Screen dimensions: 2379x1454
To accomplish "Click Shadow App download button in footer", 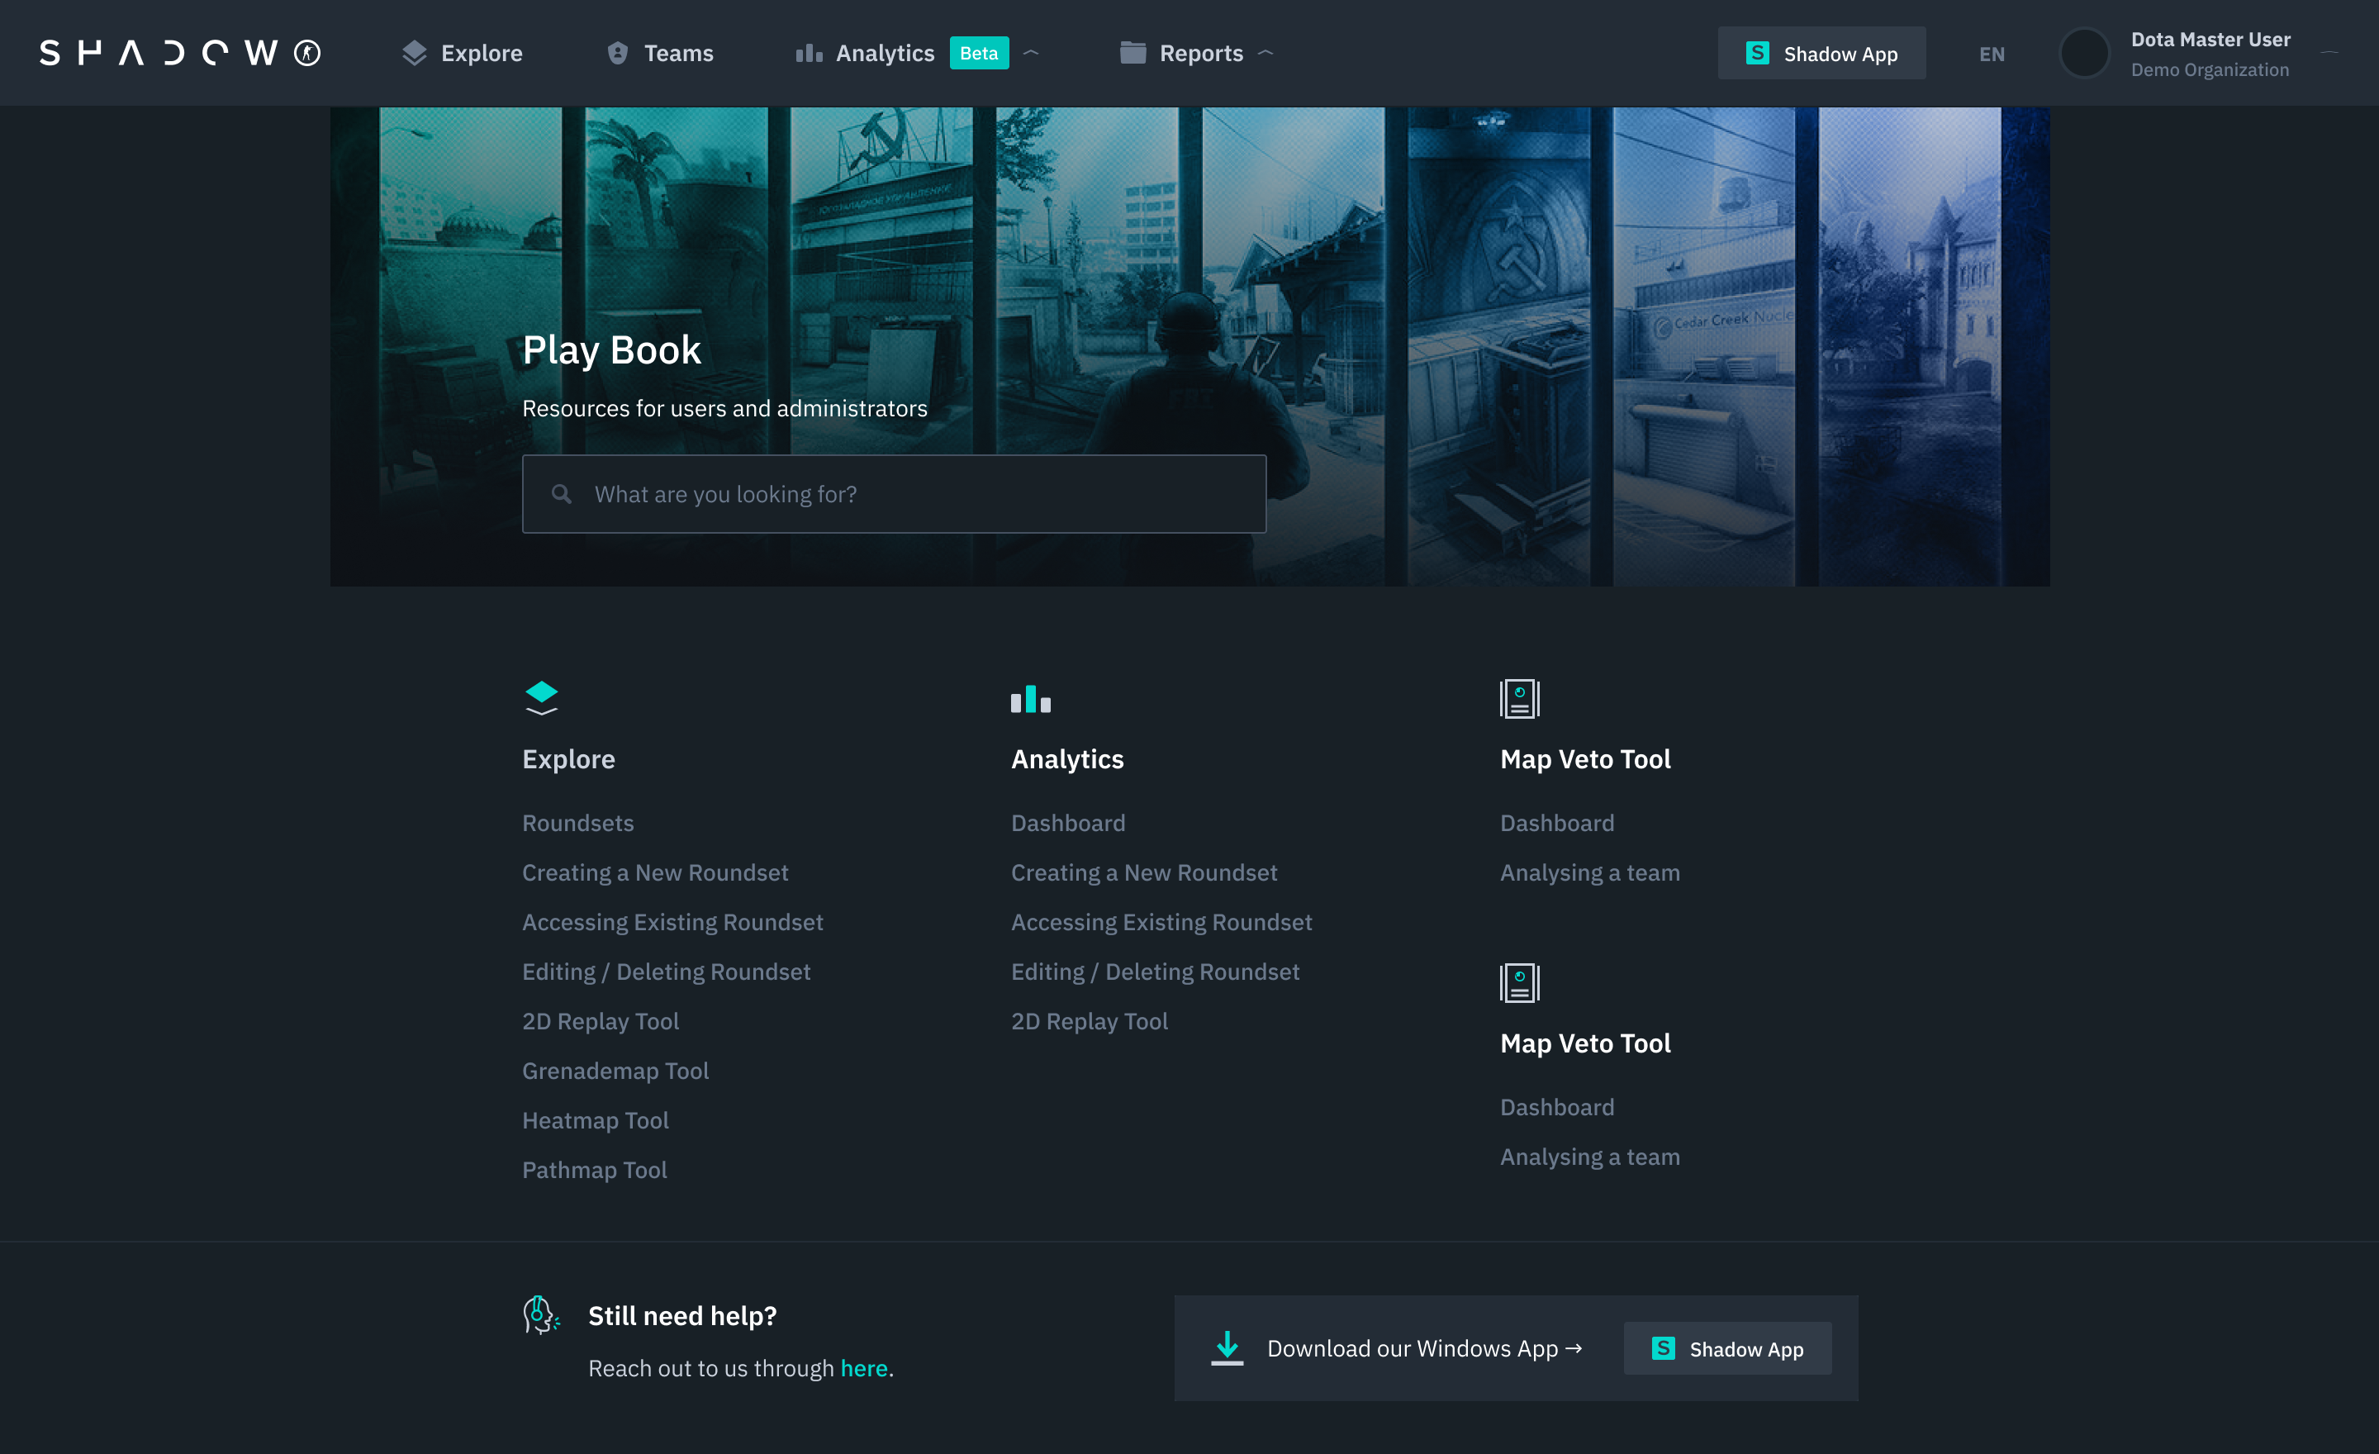I will tap(1727, 1347).
